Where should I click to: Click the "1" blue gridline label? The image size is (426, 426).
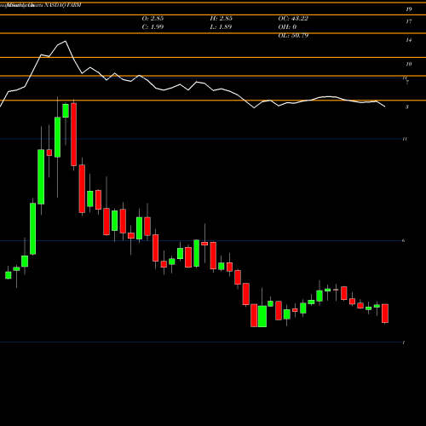[404, 343]
